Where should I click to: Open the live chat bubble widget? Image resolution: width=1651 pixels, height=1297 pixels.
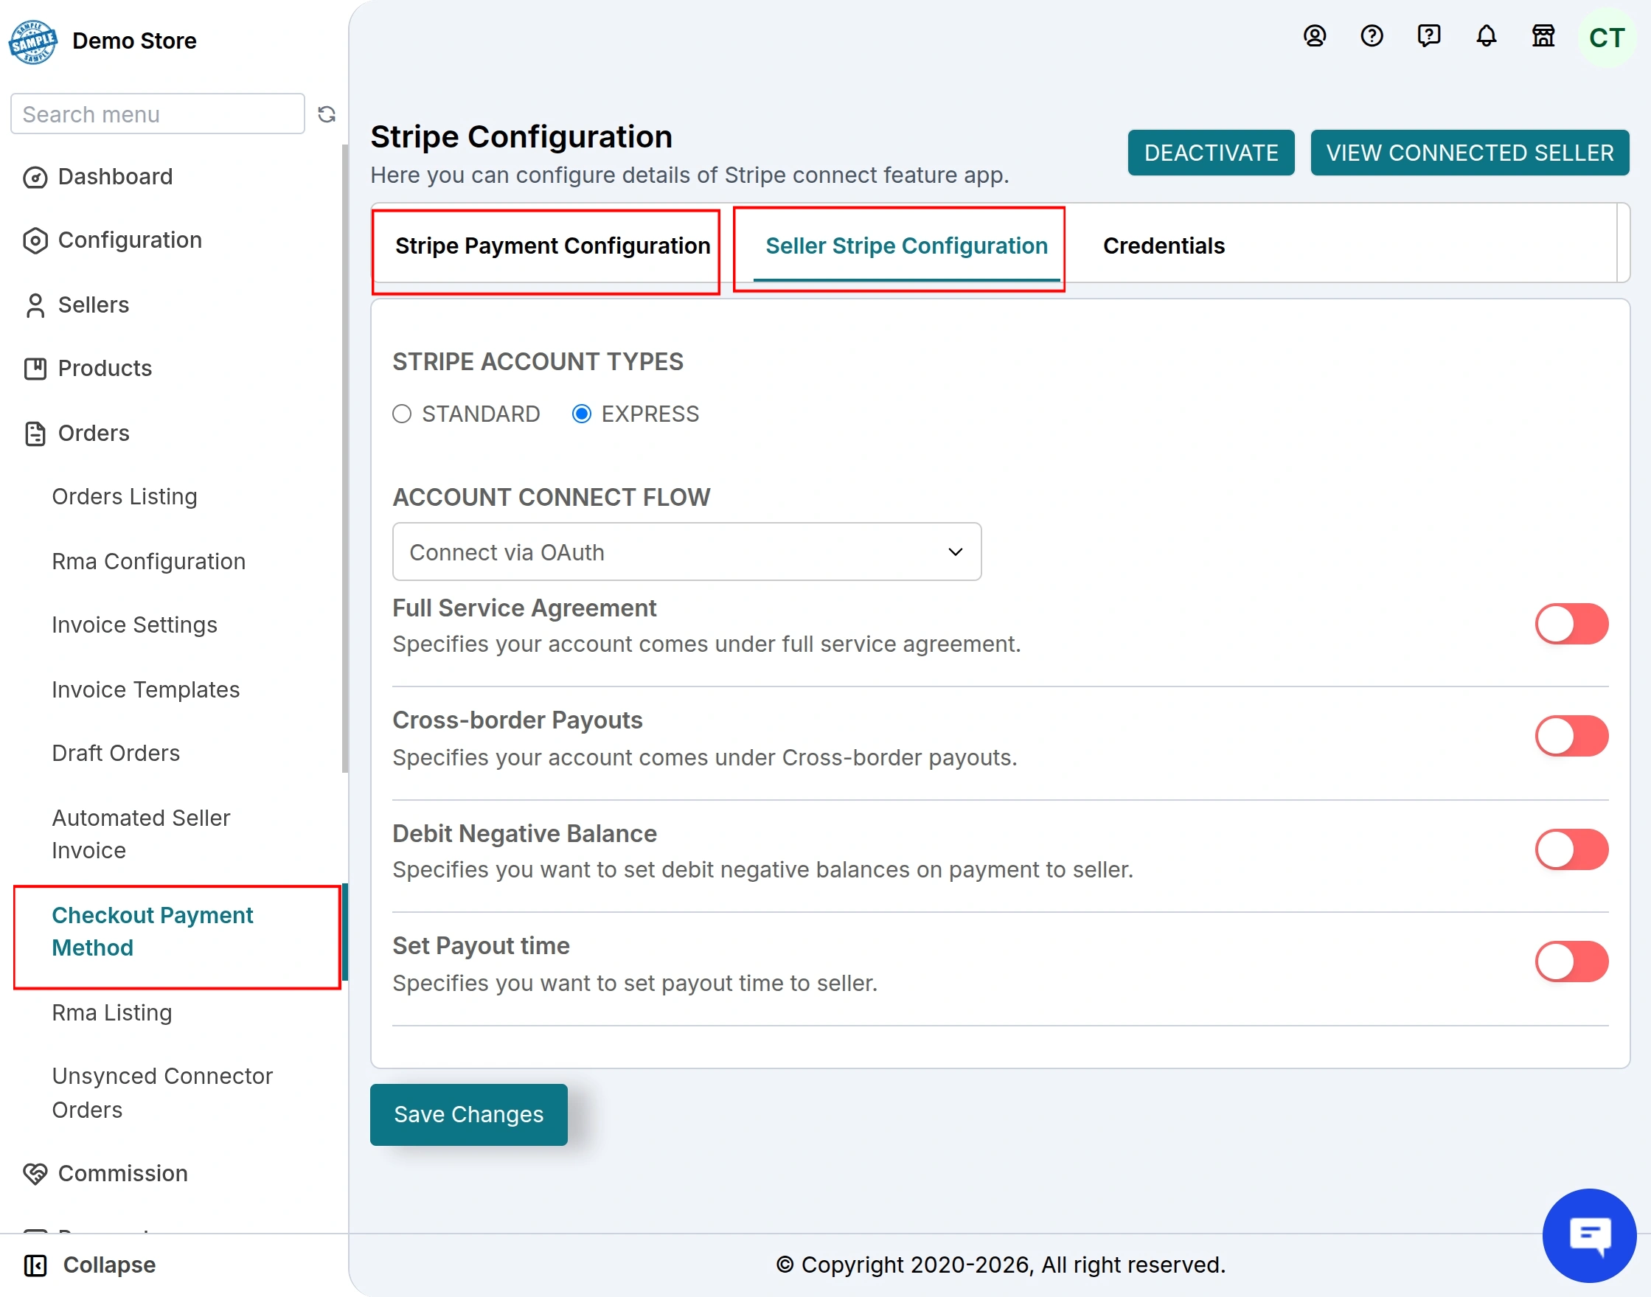pyautogui.click(x=1589, y=1235)
